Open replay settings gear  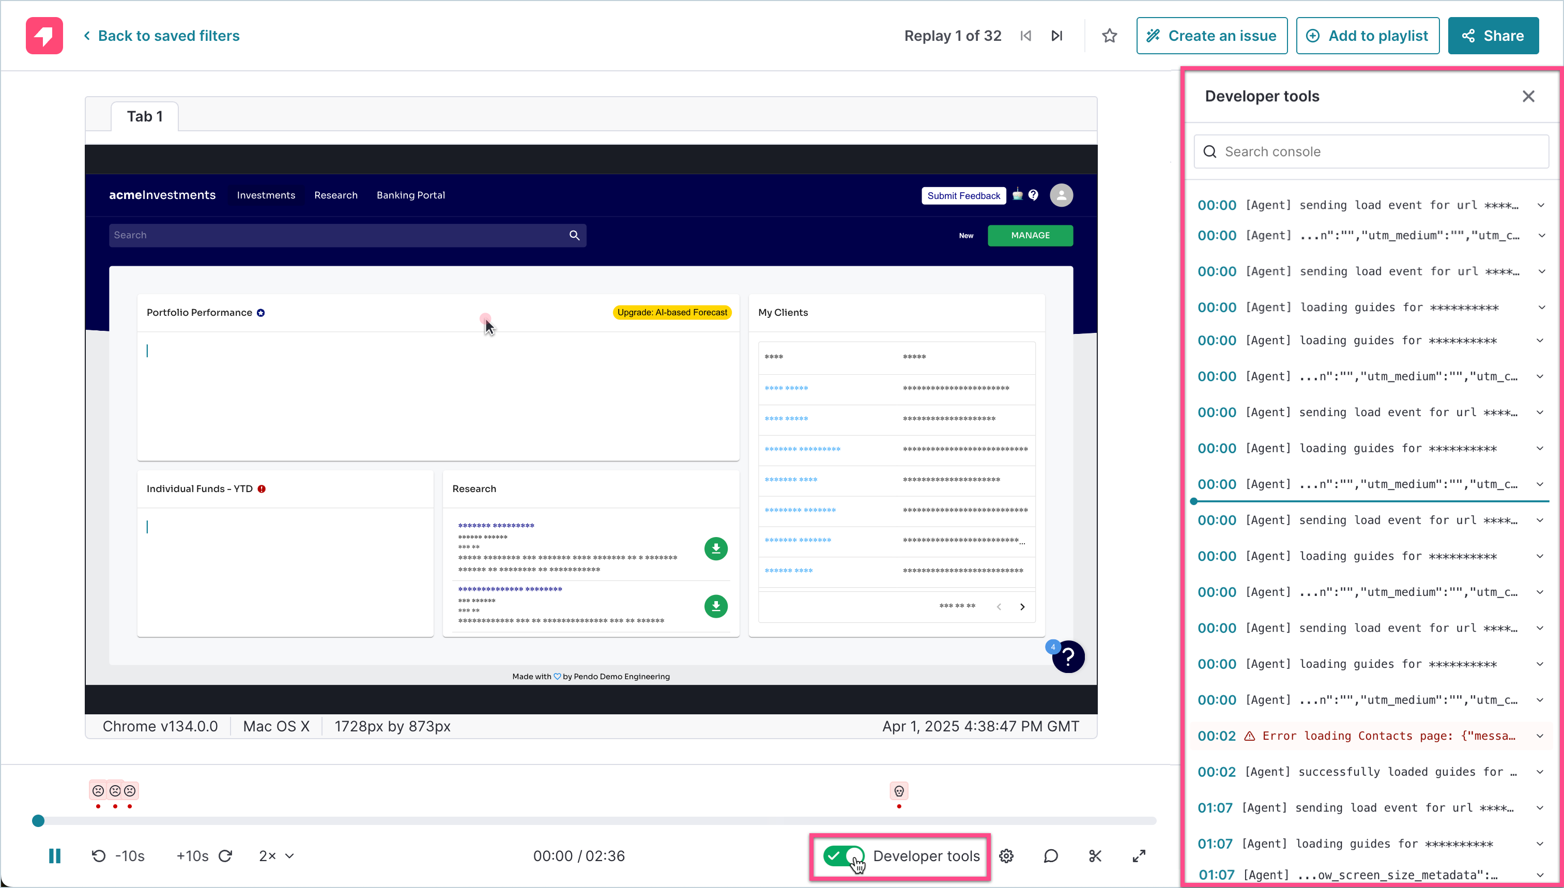(x=1007, y=856)
